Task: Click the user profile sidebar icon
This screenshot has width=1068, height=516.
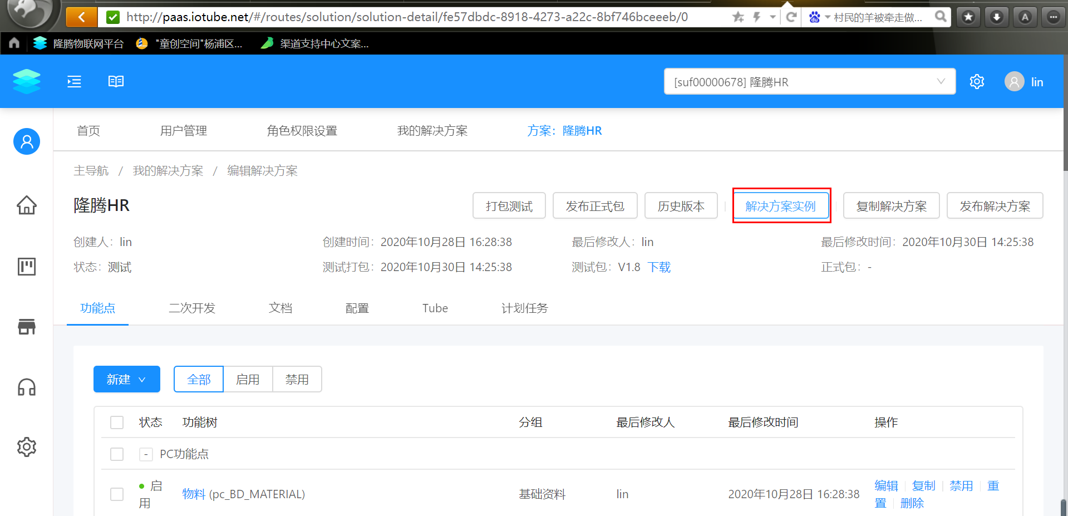Action: (x=27, y=141)
